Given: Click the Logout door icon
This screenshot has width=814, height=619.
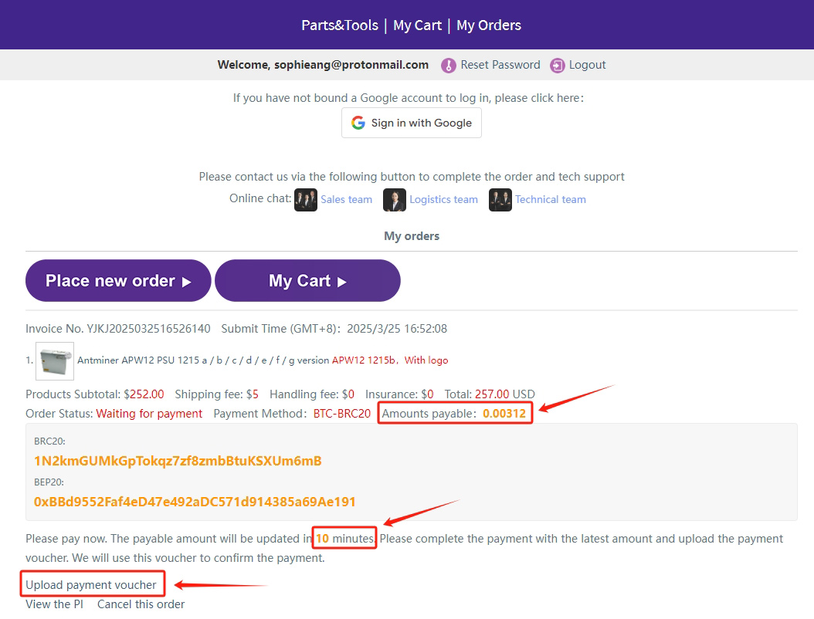Looking at the screenshot, I should 558,66.
